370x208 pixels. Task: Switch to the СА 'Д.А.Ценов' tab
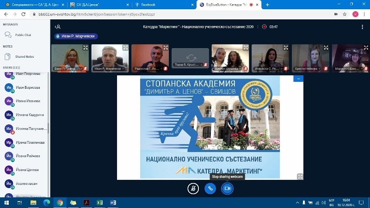[99, 5]
